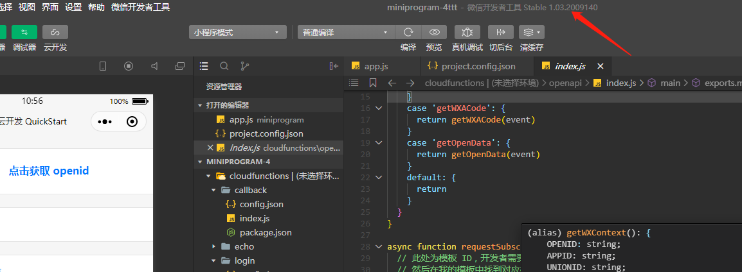This screenshot has height=272, width=742.
Task: Collapse the 打开的编辑器 section
Action: 269,105
